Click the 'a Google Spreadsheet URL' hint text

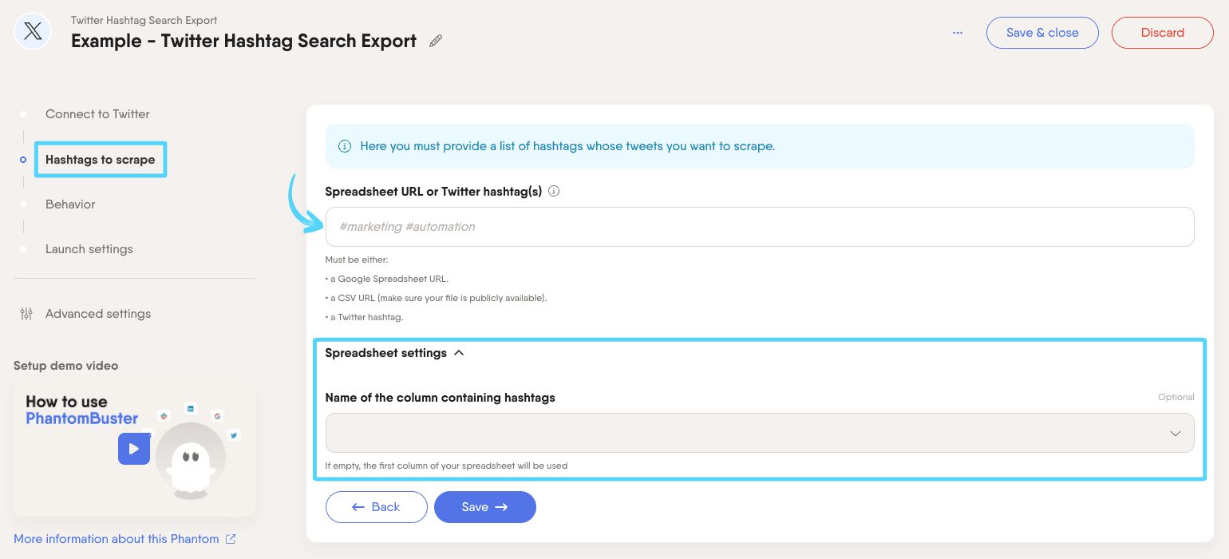click(387, 279)
